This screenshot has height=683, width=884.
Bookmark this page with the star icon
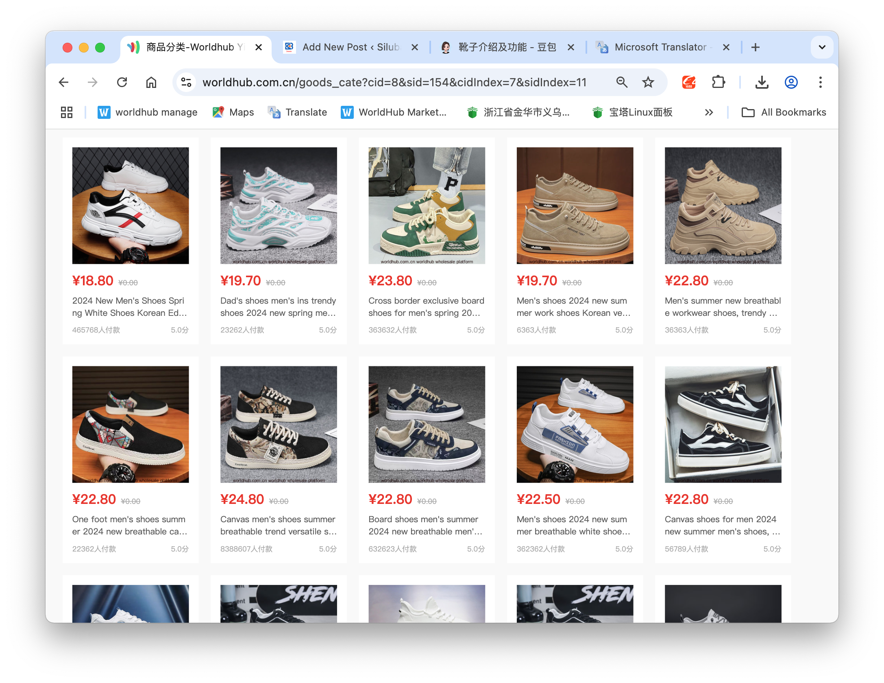click(648, 83)
